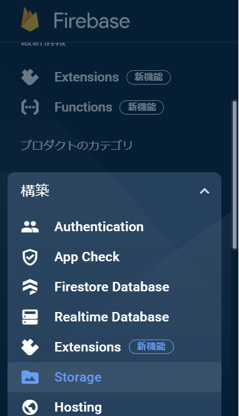The image size is (239, 416).
Task: Select the highlighted Storage entry
Action: [114, 377]
